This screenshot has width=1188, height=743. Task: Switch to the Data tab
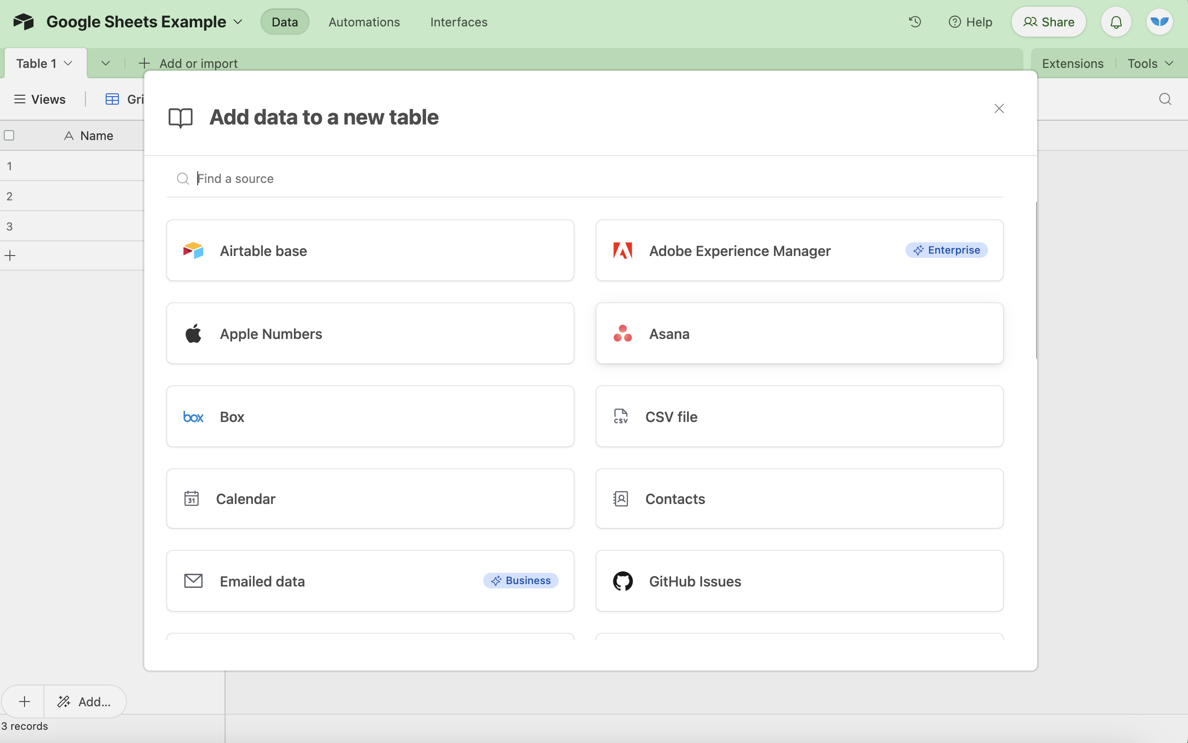click(x=284, y=22)
